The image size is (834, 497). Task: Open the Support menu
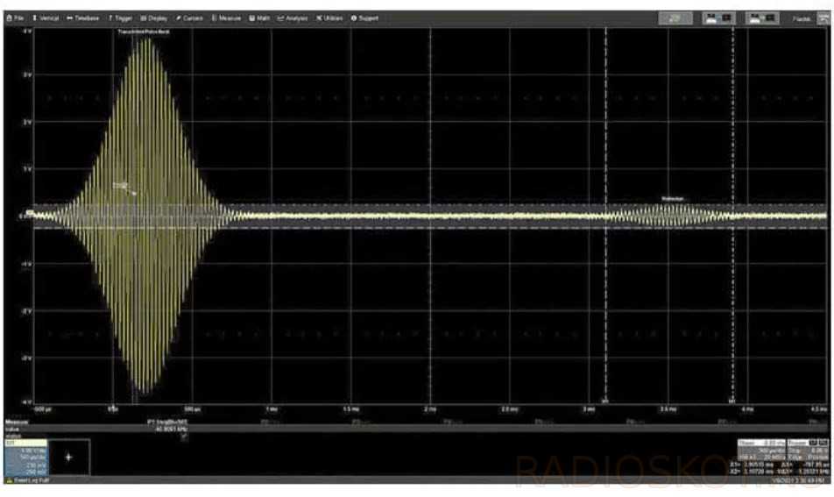coord(364,18)
